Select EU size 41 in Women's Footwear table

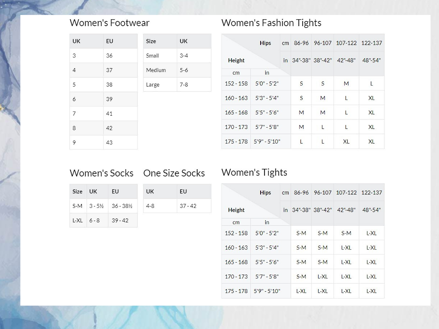coord(109,114)
